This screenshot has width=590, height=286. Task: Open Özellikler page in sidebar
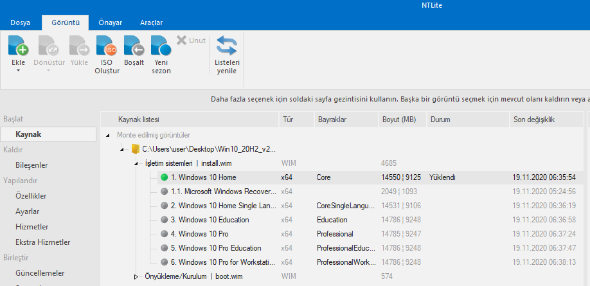coord(31,196)
